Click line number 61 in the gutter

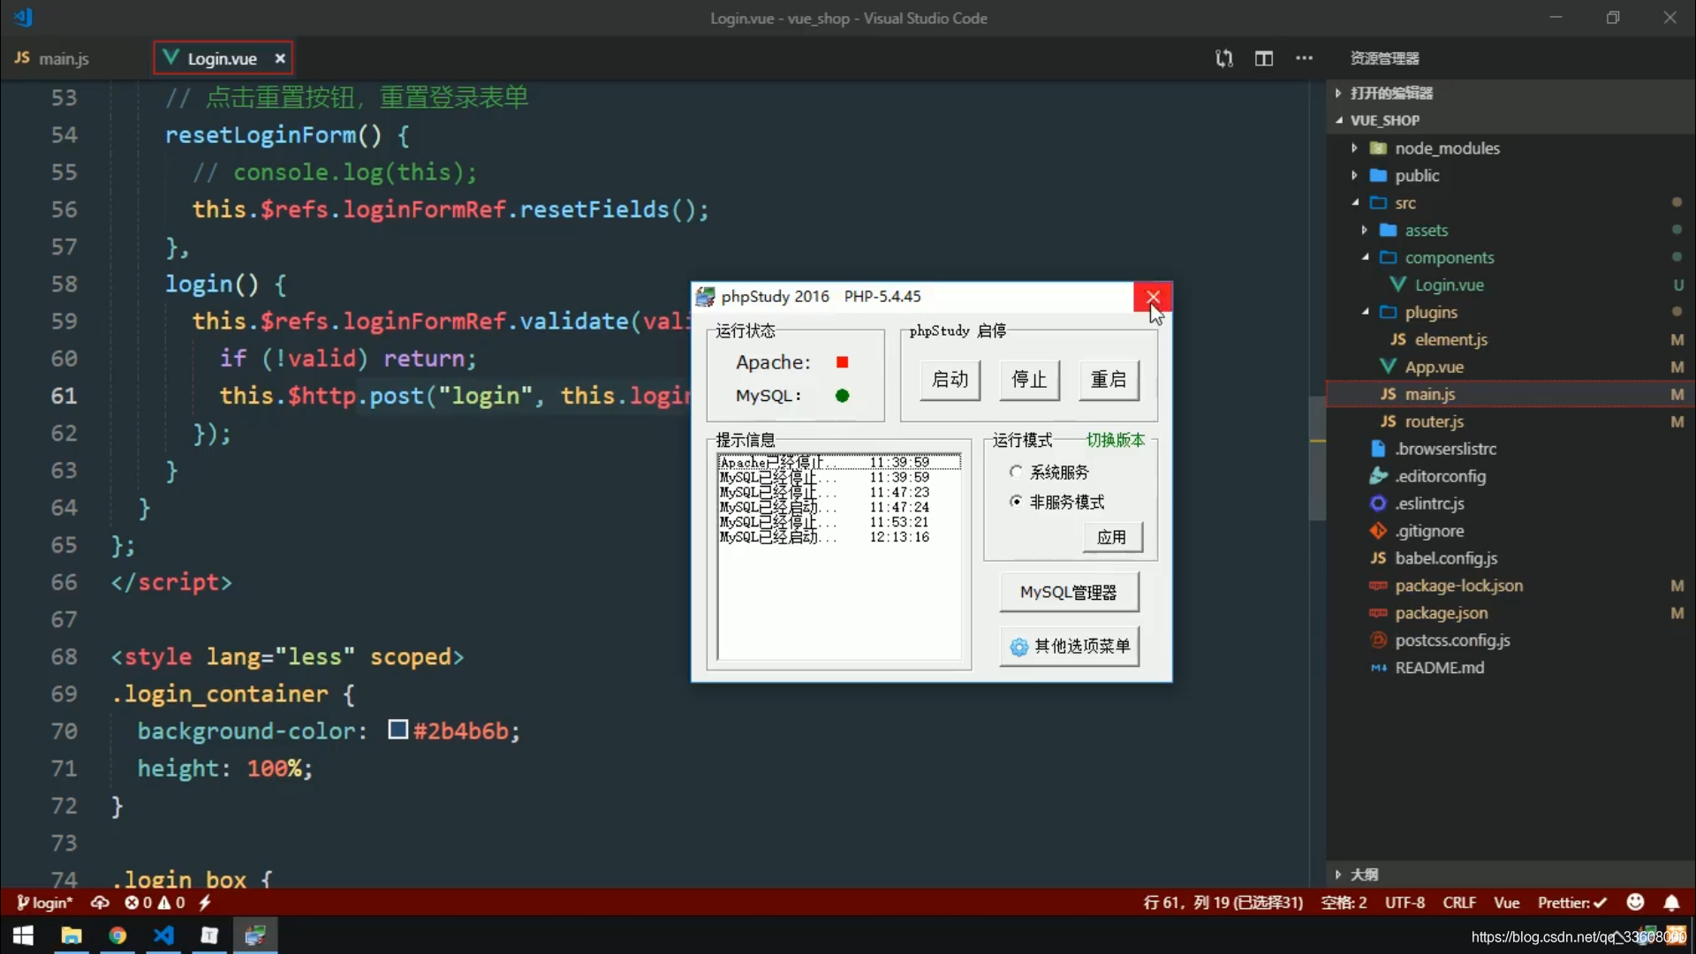click(x=64, y=396)
